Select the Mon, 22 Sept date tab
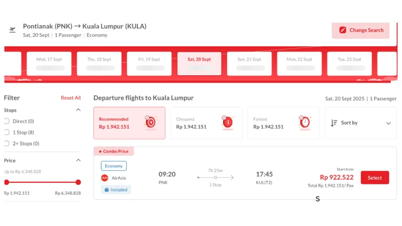The width and height of the screenshot is (402, 226). (x=299, y=64)
